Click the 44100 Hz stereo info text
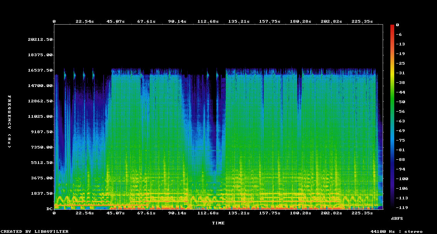 (396, 231)
